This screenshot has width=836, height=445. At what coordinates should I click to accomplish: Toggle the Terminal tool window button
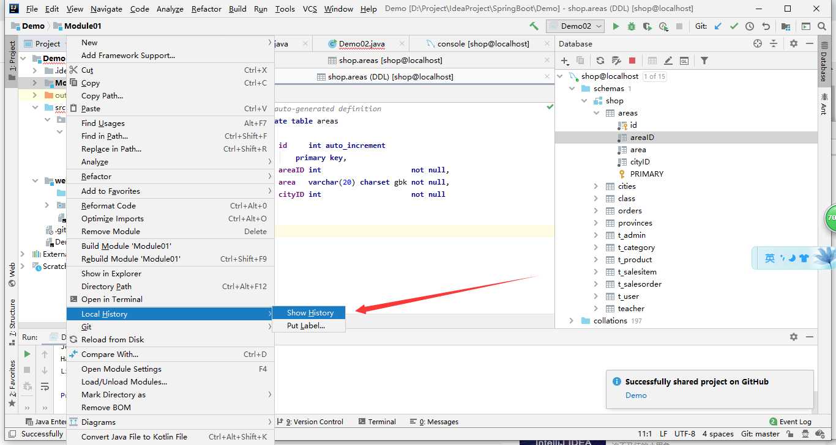[x=377, y=422]
